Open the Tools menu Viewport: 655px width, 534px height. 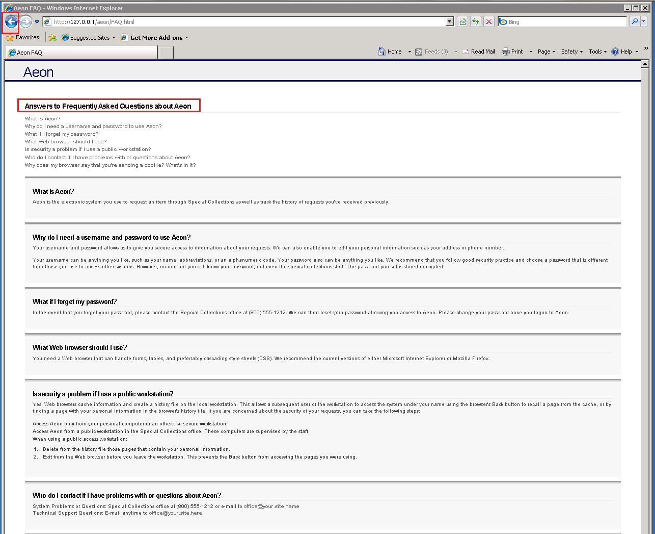click(596, 51)
